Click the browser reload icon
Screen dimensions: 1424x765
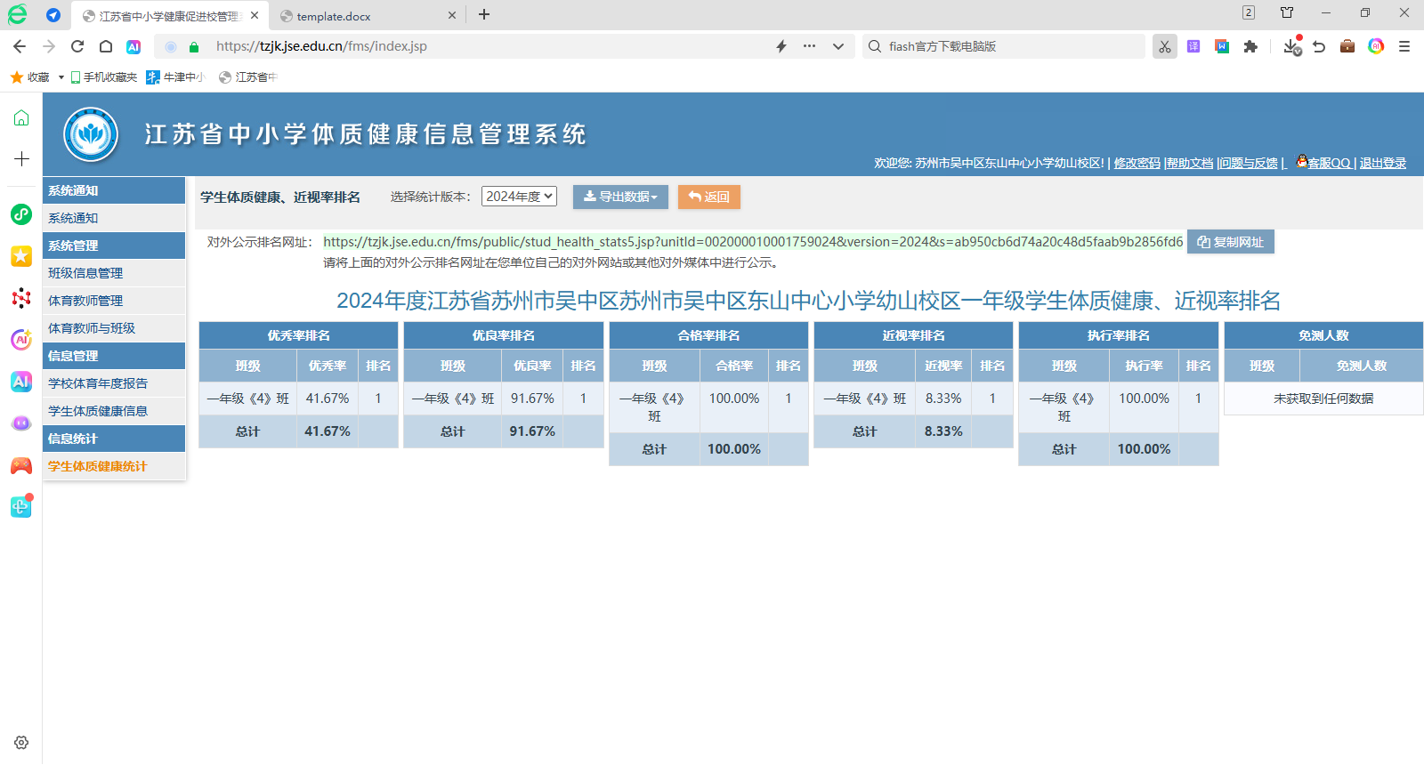click(x=77, y=46)
